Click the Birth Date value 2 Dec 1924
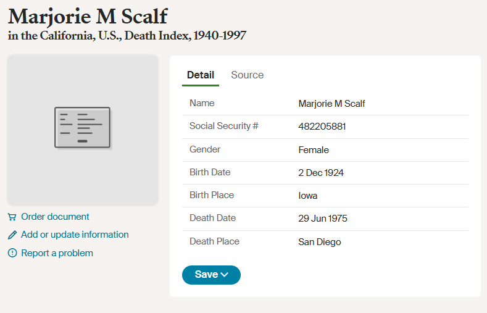Image resolution: width=487 pixels, height=313 pixels. pyautogui.click(x=321, y=173)
